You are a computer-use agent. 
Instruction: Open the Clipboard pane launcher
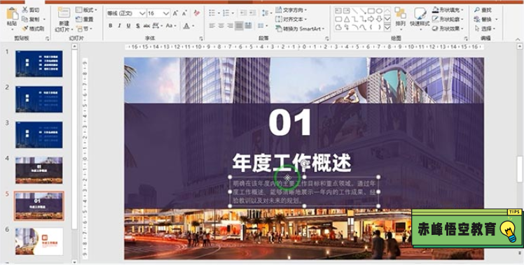point(48,38)
